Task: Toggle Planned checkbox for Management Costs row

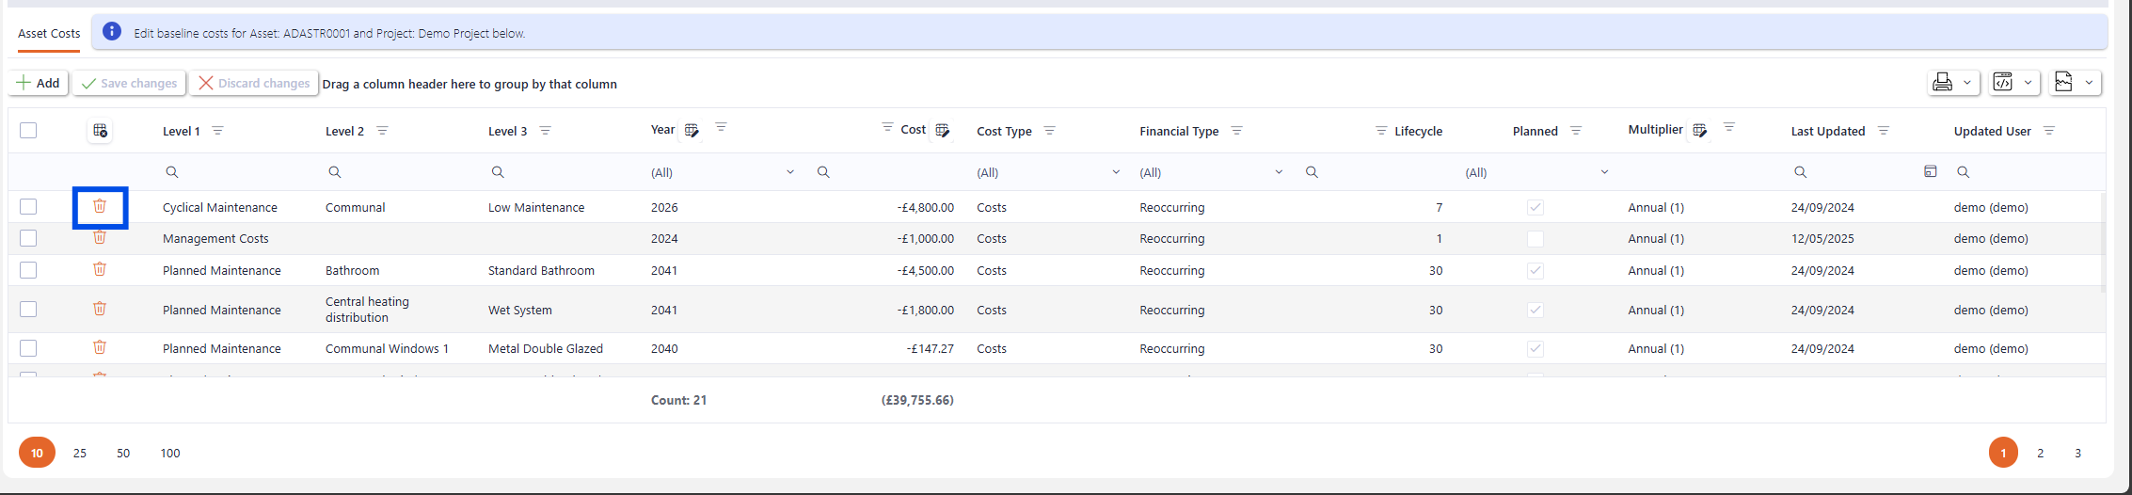Action: pos(1535,239)
